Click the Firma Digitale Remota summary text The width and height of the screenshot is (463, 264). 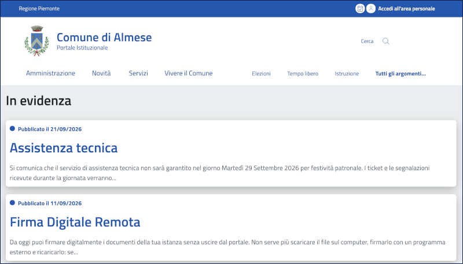227,247
